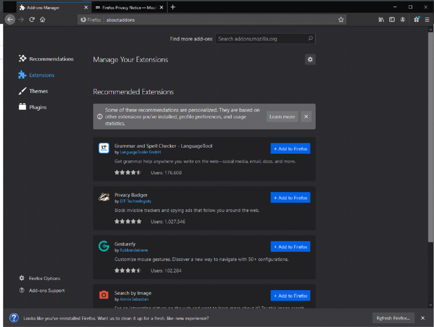Open the Firefox hamburger menu
The height and width of the screenshot is (327, 434).
(x=427, y=19)
